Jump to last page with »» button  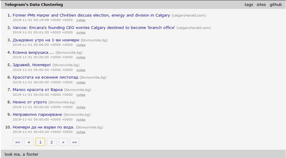pyautogui.click(x=74, y=142)
